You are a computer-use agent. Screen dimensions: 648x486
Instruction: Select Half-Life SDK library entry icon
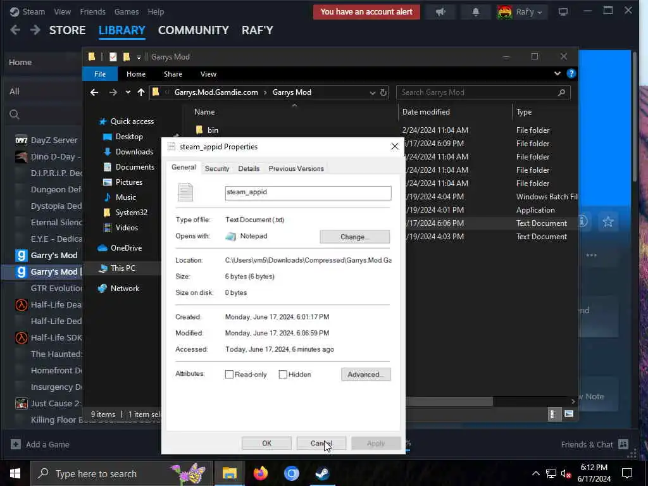click(x=21, y=338)
